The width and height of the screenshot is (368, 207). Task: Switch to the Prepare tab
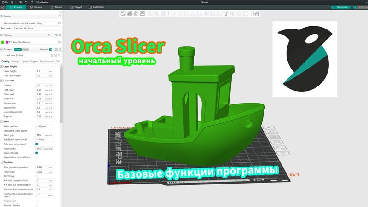16,7
